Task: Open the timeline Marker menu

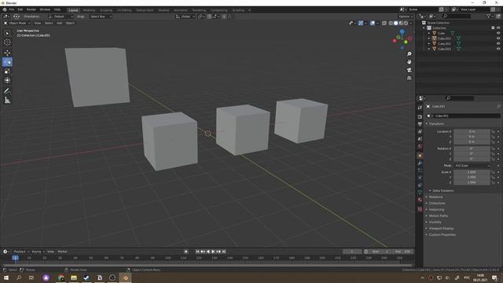Action: coord(62,252)
